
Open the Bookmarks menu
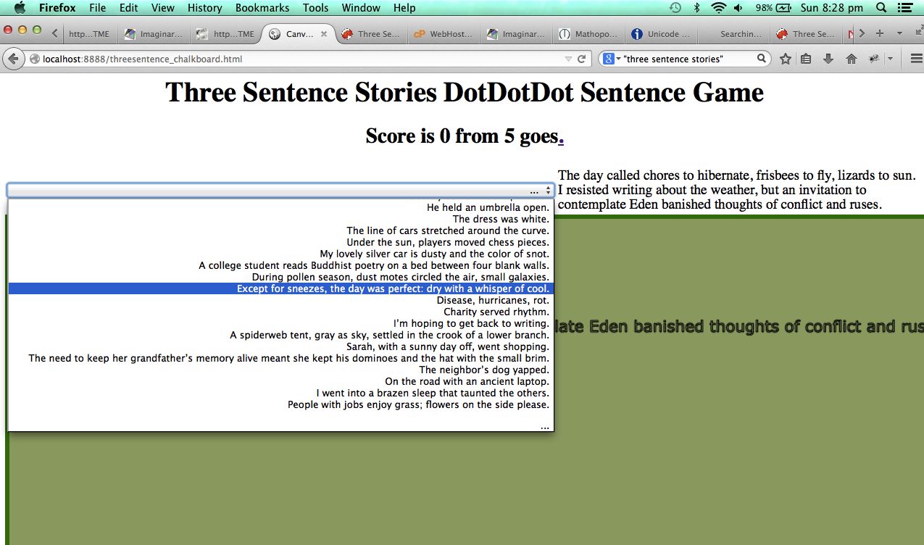click(x=262, y=8)
